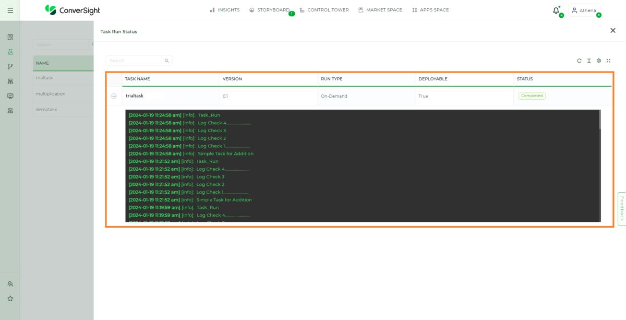Open the Market Space tab
The image size is (626, 320).
point(380,10)
